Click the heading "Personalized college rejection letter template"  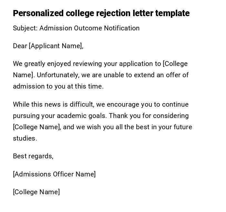pos(101,13)
